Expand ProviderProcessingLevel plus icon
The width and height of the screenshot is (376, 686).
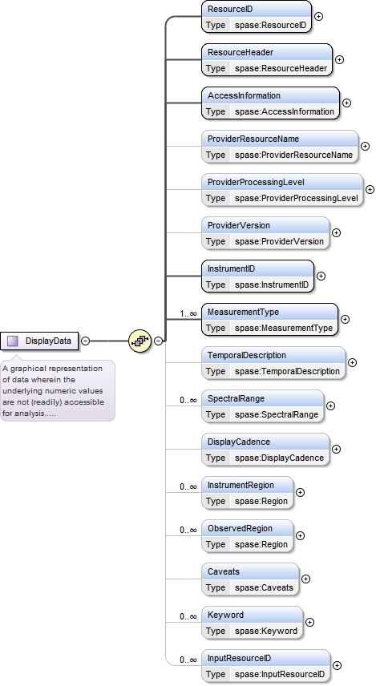click(x=370, y=190)
